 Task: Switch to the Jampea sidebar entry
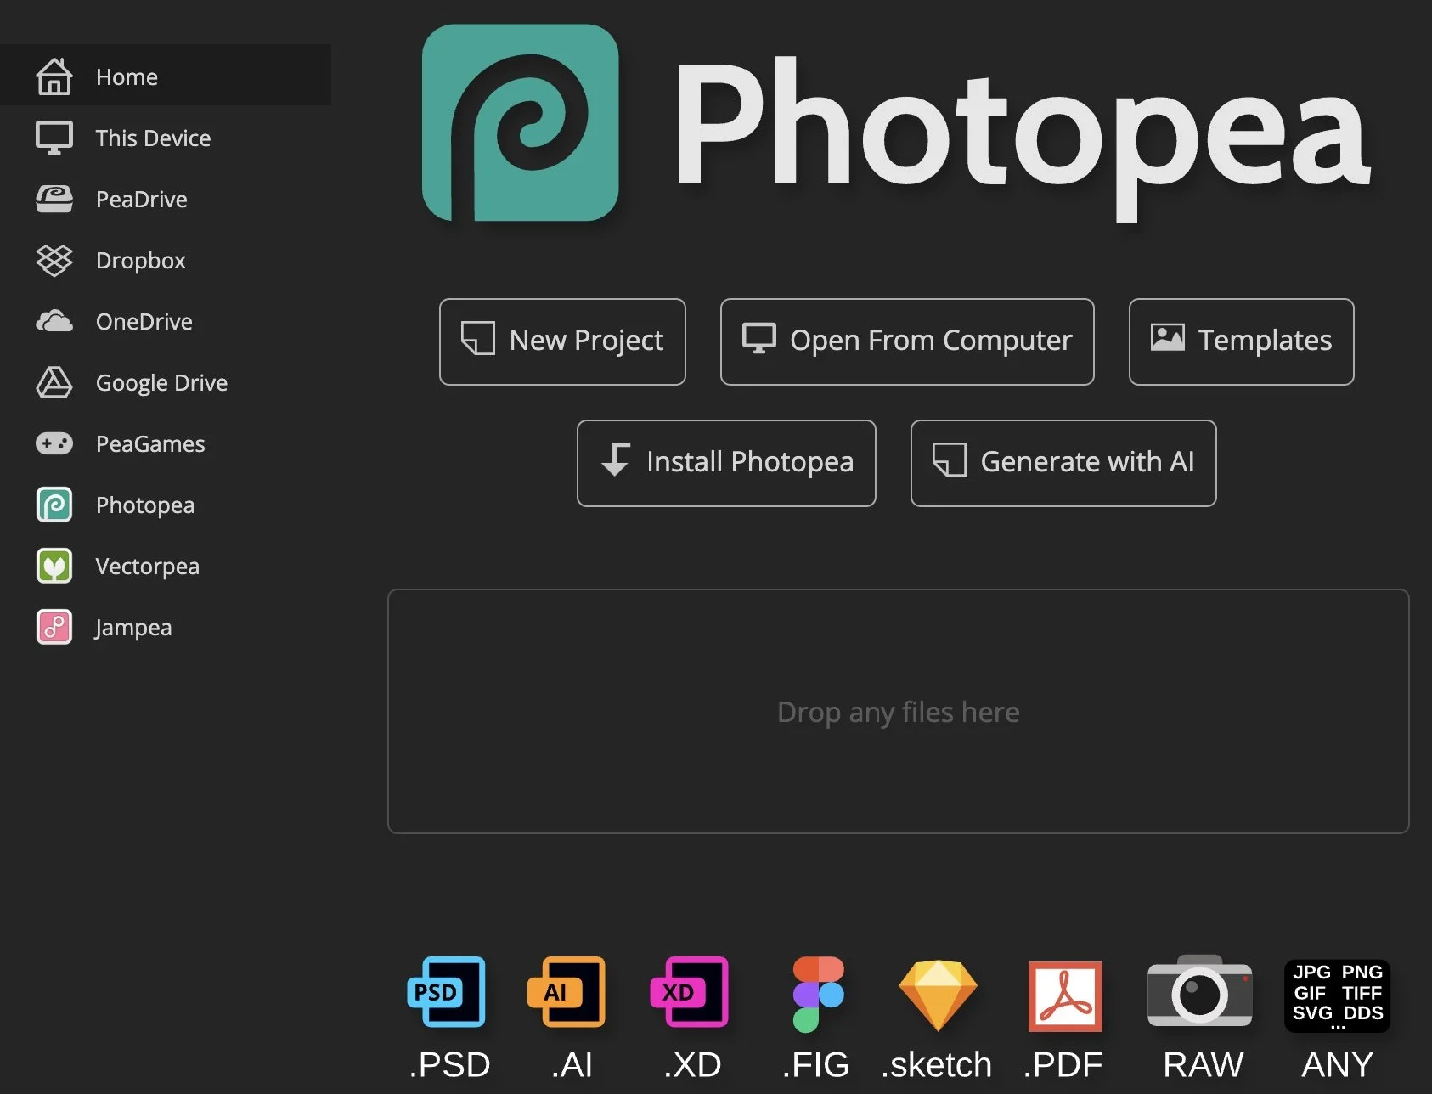(166, 627)
